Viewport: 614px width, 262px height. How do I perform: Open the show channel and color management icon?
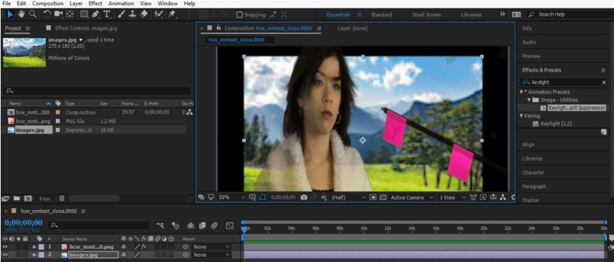(x=323, y=197)
